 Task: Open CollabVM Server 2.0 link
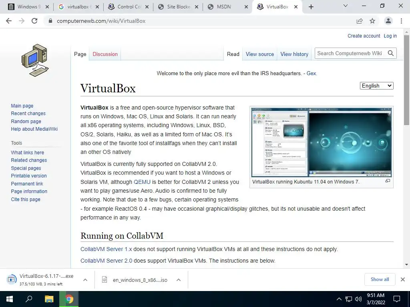pos(106,261)
